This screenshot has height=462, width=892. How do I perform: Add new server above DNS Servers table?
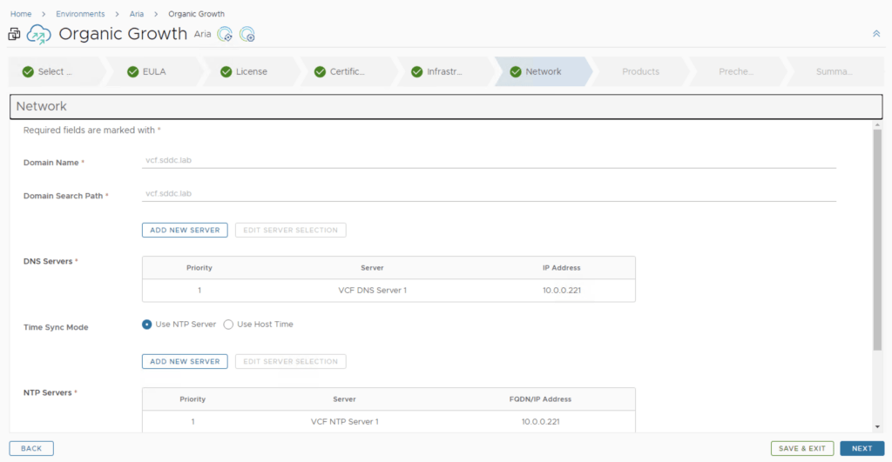tap(185, 230)
